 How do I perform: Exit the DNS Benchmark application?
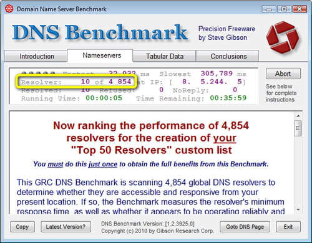point(288,227)
